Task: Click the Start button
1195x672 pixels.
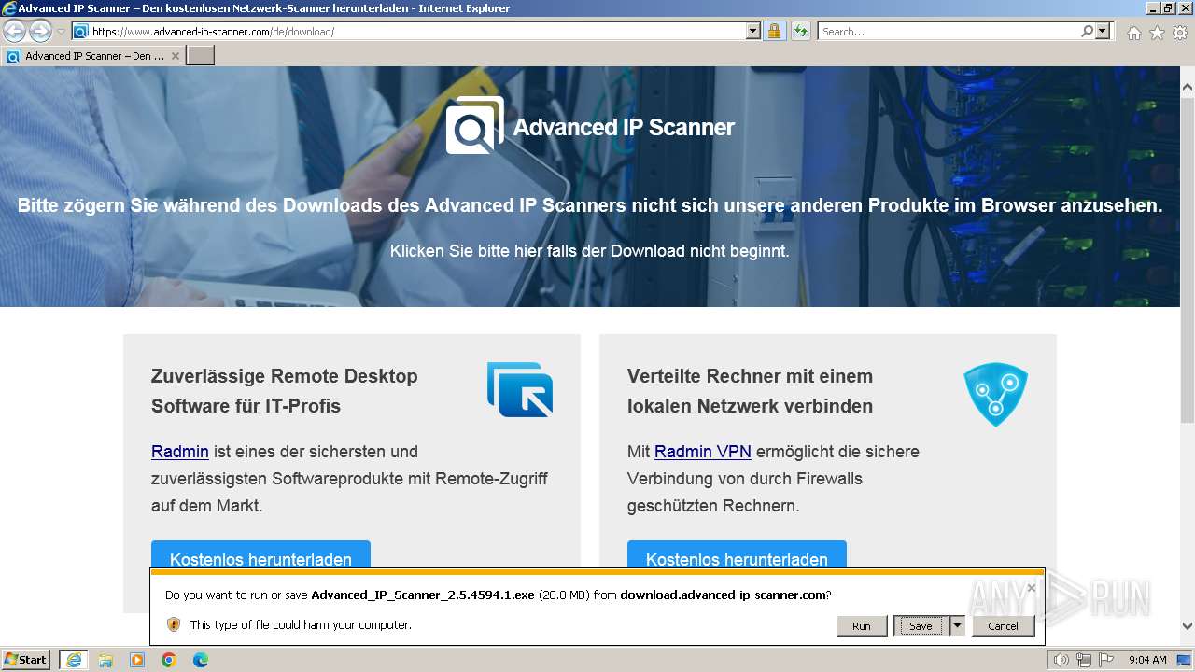Action: (26, 660)
